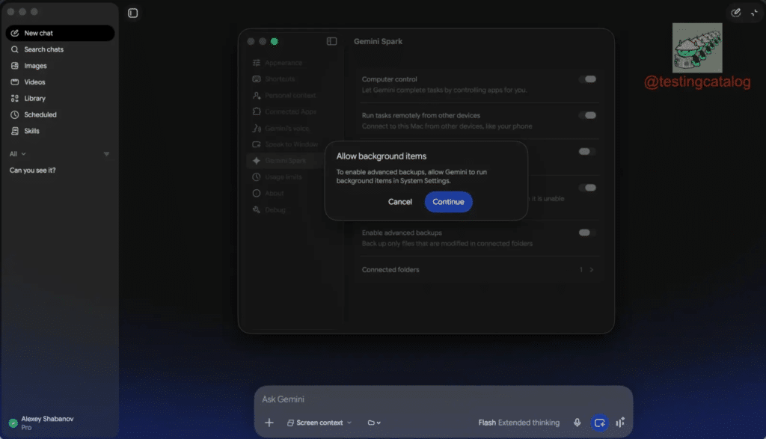Click the compose icon at top right

click(736, 13)
